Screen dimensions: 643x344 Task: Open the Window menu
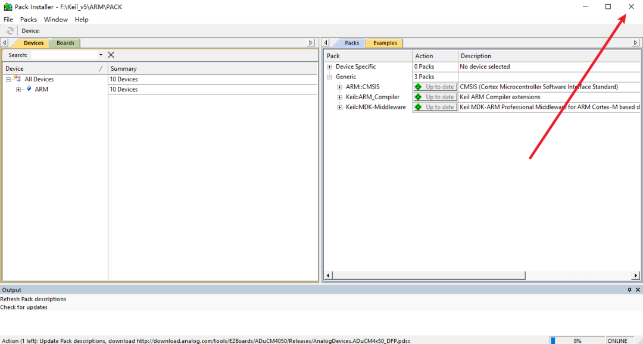point(56,19)
